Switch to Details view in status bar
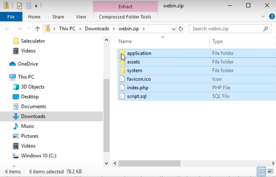 (261, 171)
